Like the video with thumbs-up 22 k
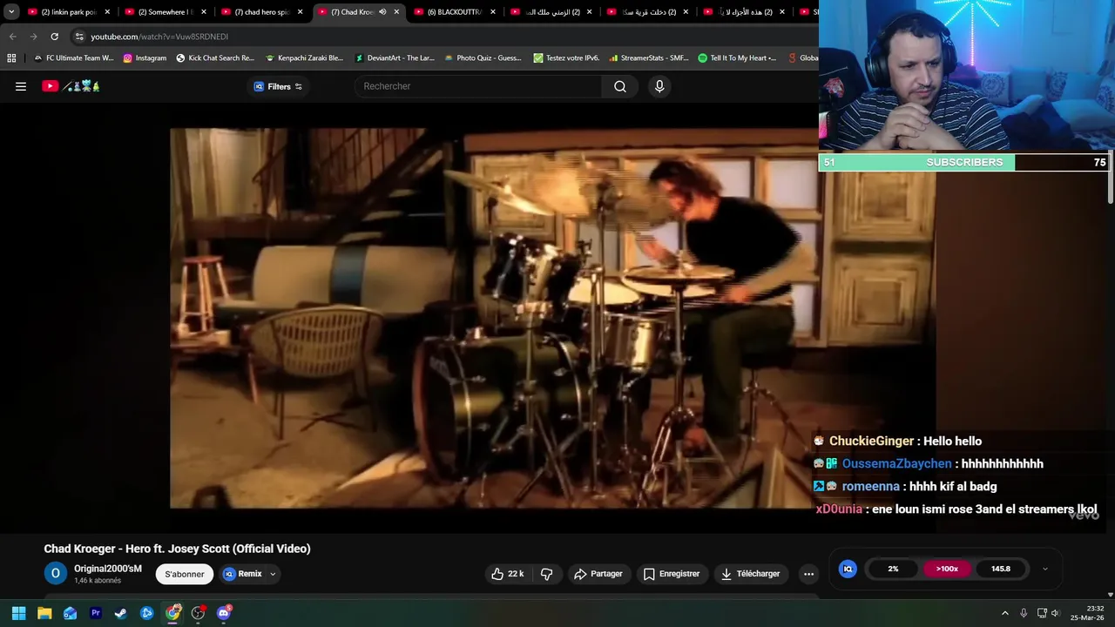The width and height of the screenshot is (1115, 627). (507, 574)
